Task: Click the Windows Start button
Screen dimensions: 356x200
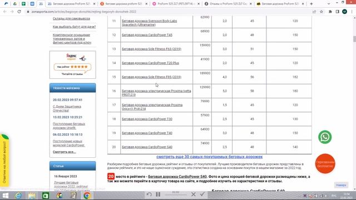Action: [5, 195]
